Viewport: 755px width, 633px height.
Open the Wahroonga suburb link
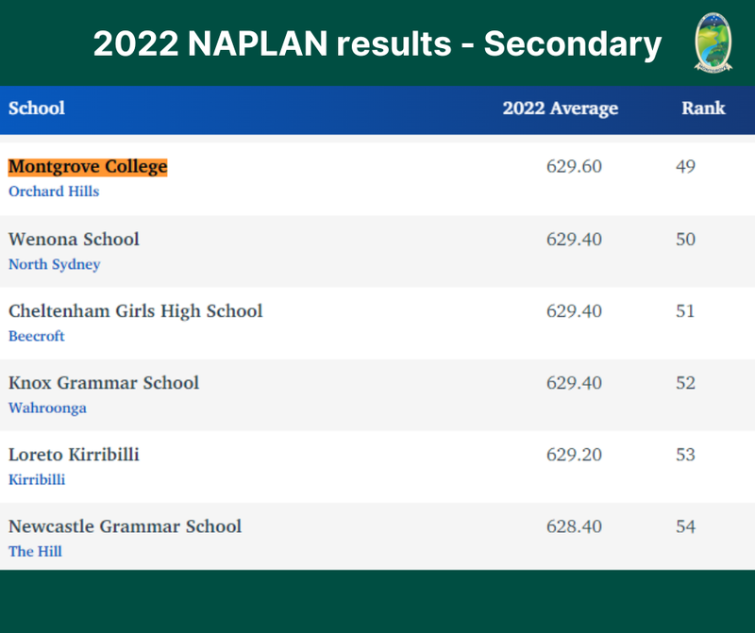47,408
